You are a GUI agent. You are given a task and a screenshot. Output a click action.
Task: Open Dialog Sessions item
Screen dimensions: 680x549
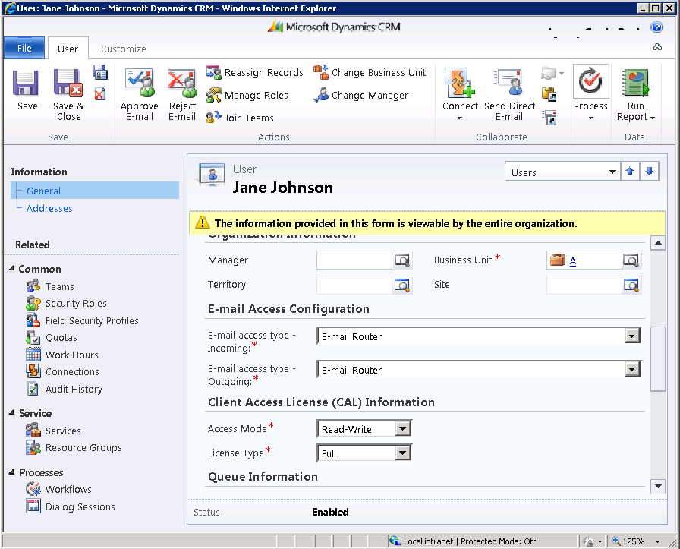(71, 506)
